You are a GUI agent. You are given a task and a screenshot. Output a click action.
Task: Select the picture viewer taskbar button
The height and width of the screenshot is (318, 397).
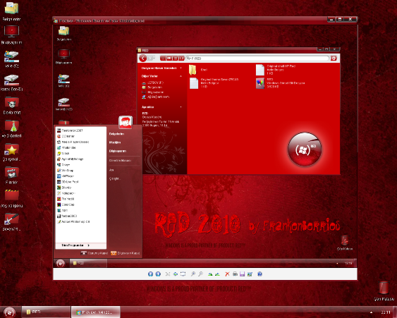(x=95, y=312)
